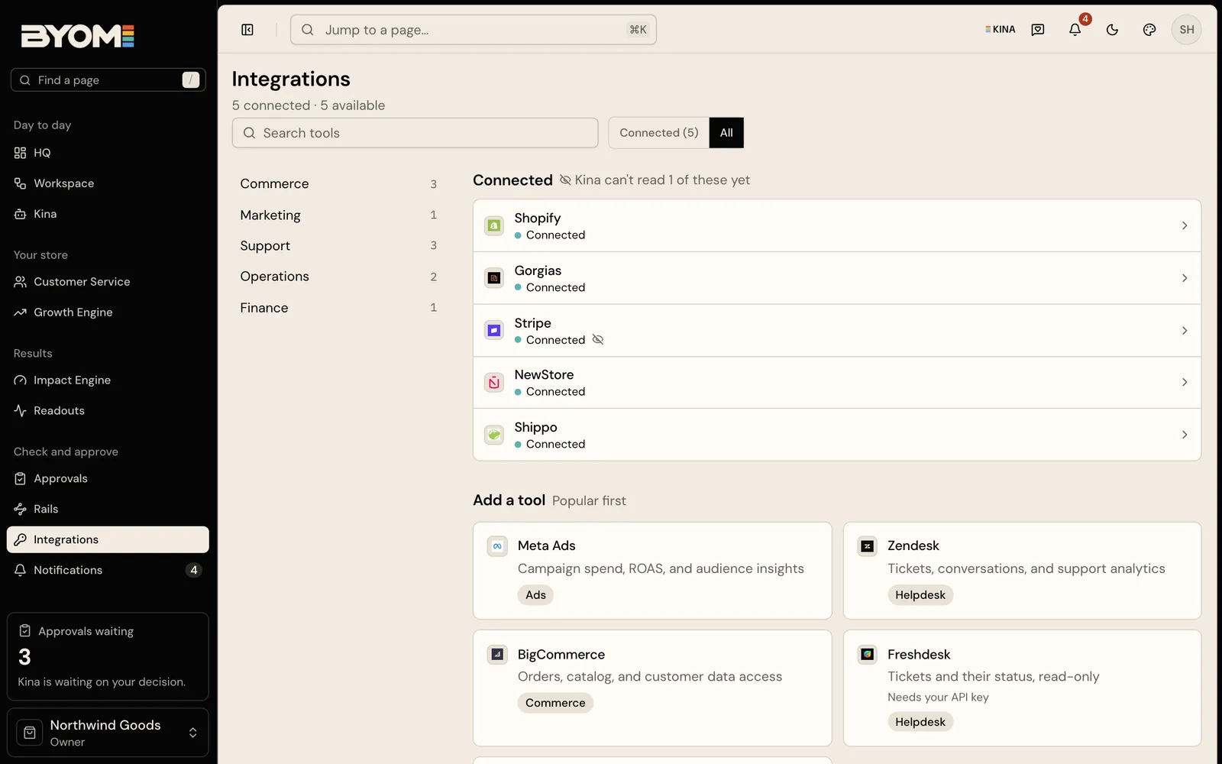Click the Meta Ads logo icon

497,546
